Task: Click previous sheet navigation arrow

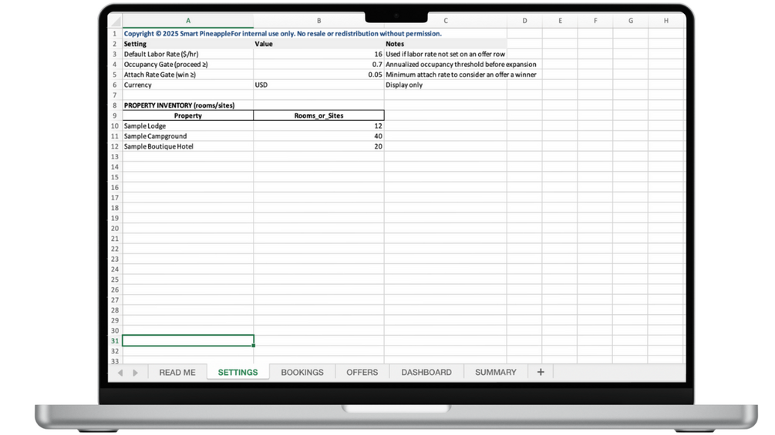Action: (120, 373)
